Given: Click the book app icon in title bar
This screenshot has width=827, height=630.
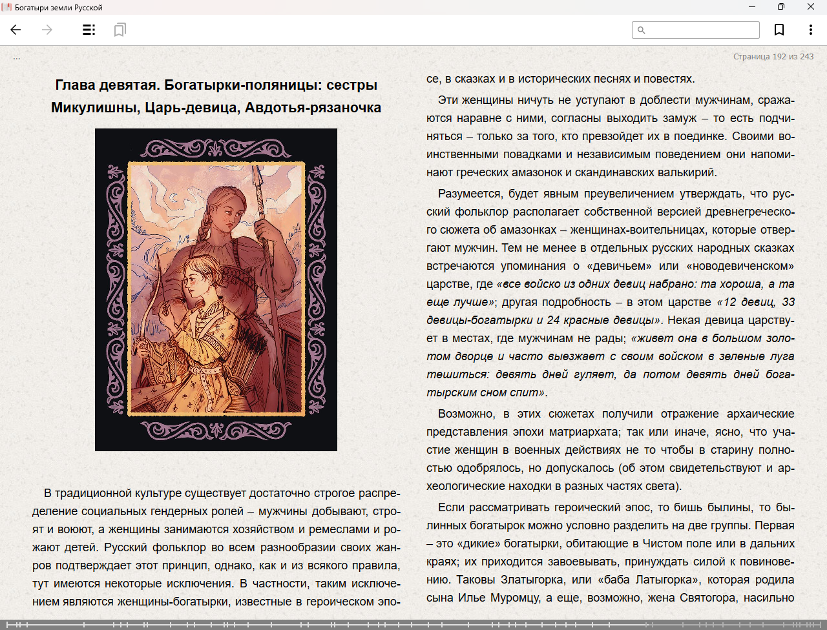Looking at the screenshot, I should coord(7,7).
